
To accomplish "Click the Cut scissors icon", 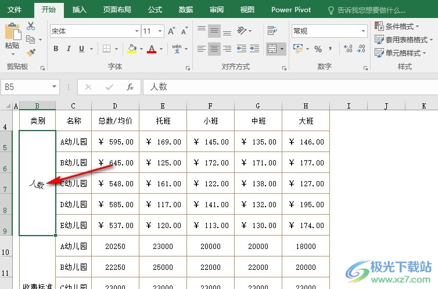I will (x=31, y=26).
